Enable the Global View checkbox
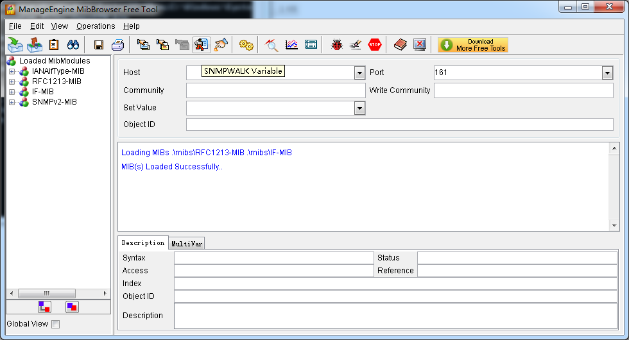Screen dimensions: 629x340 (56, 324)
